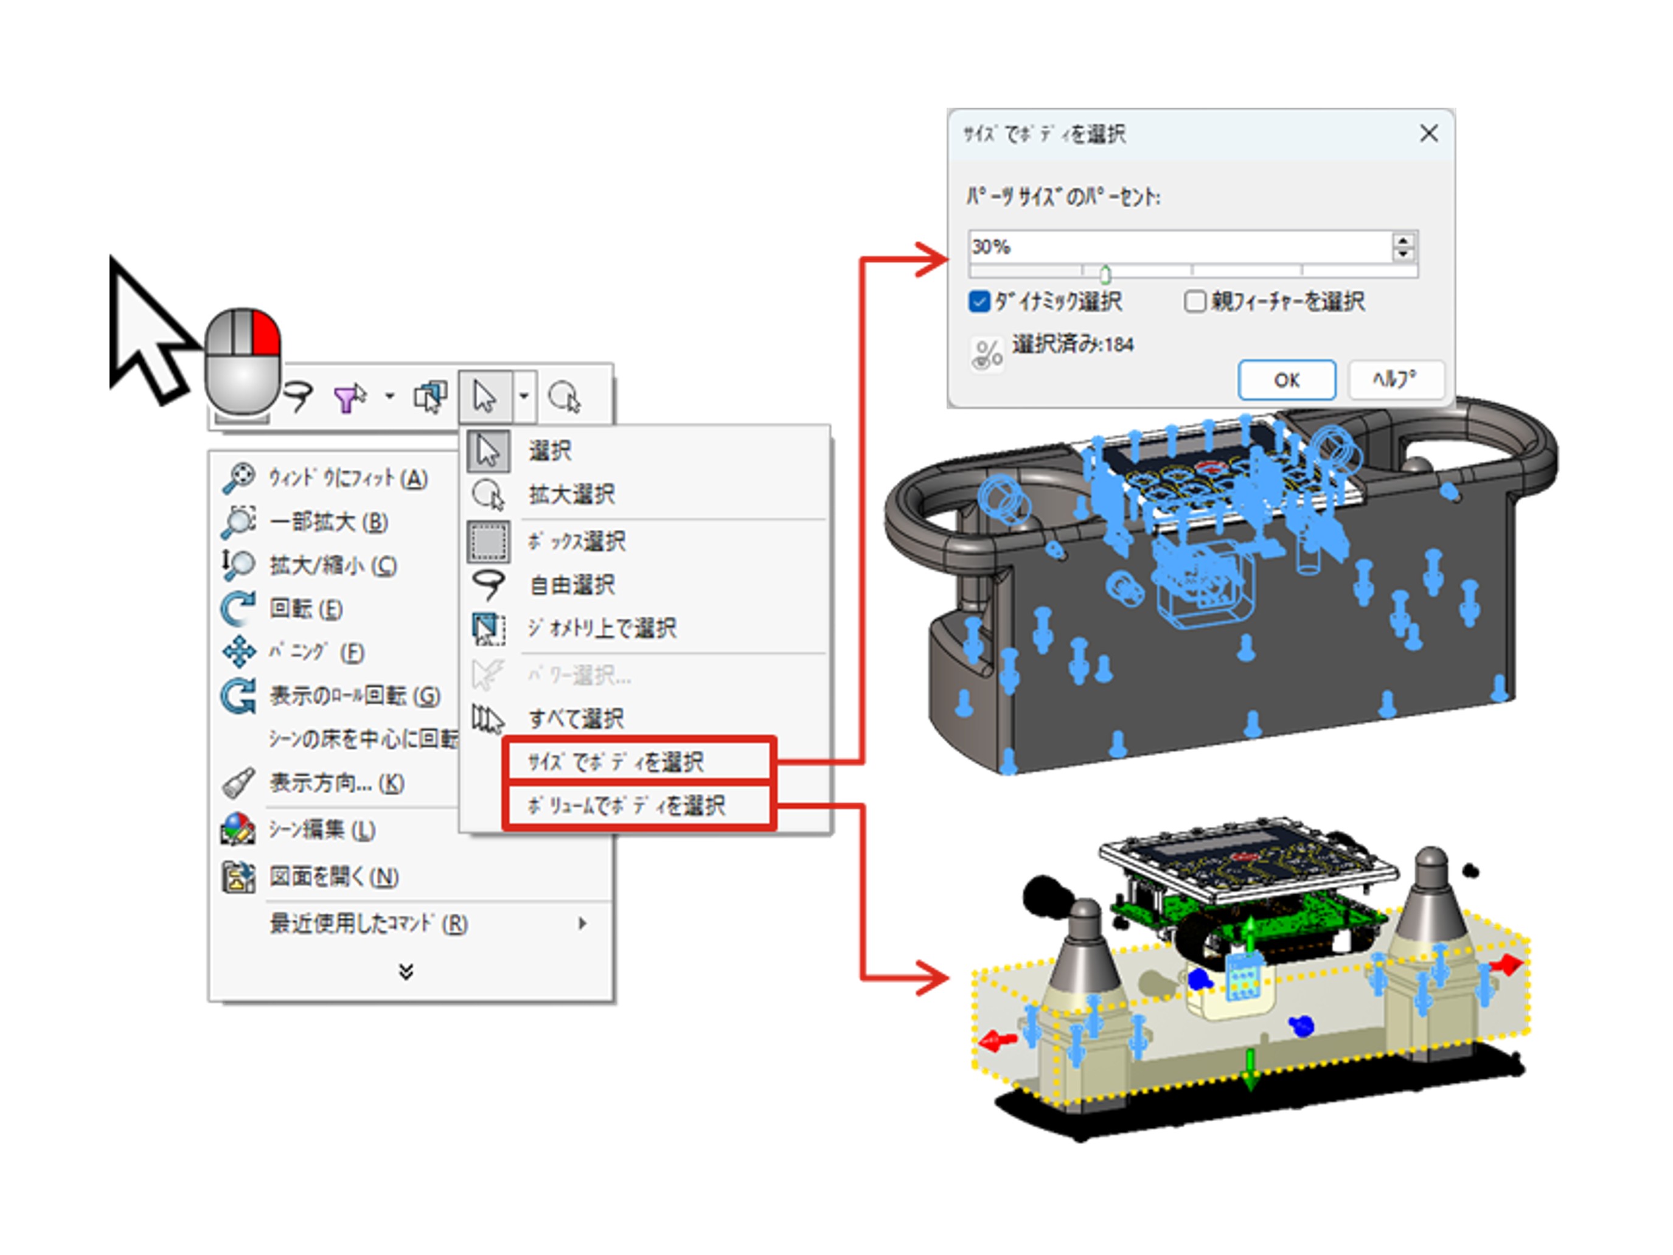The width and height of the screenshot is (1673, 1255).
Task: Click the シーン編集 edit scene icon
Action: [238, 830]
